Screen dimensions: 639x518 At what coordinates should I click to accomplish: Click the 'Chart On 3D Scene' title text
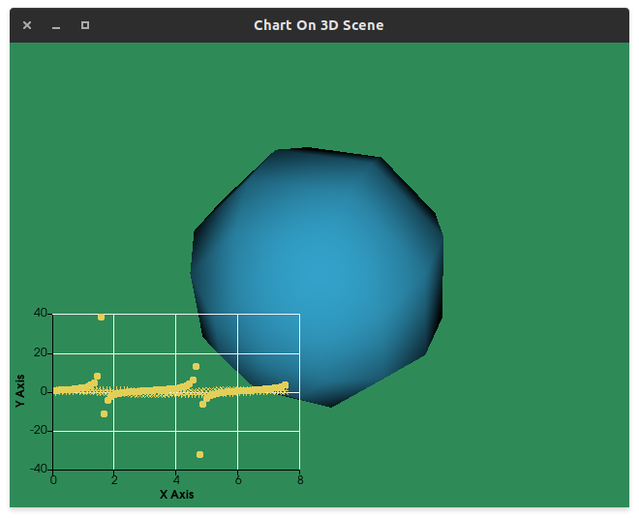click(x=319, y=25)
